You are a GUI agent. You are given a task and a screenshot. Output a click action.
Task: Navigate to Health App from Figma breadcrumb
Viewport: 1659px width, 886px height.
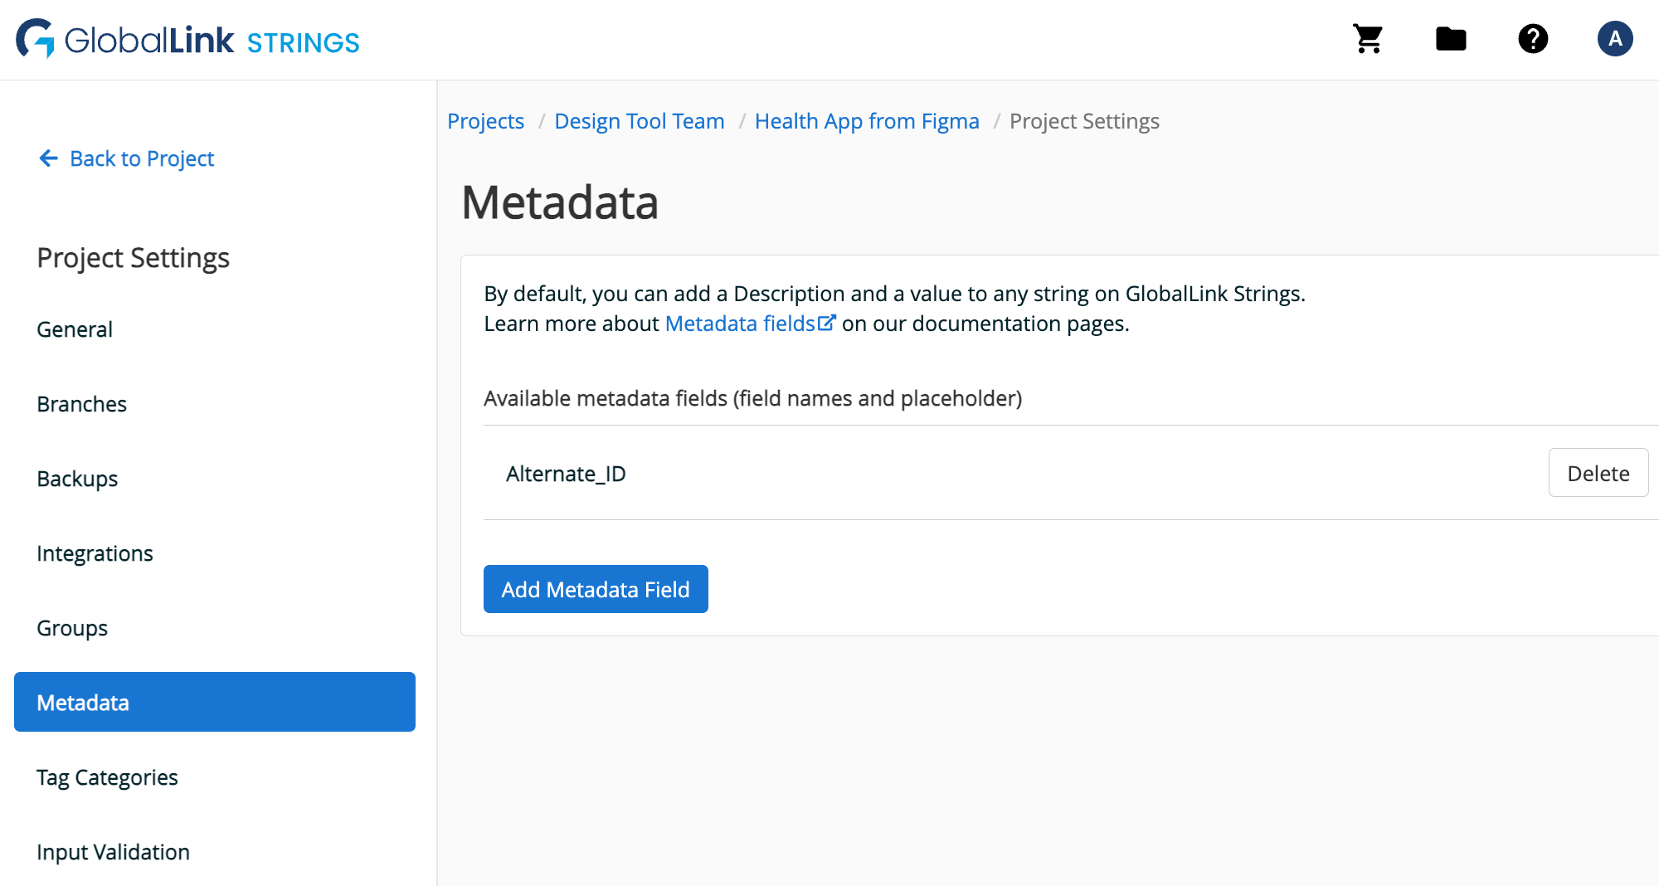tap(867, 121)
